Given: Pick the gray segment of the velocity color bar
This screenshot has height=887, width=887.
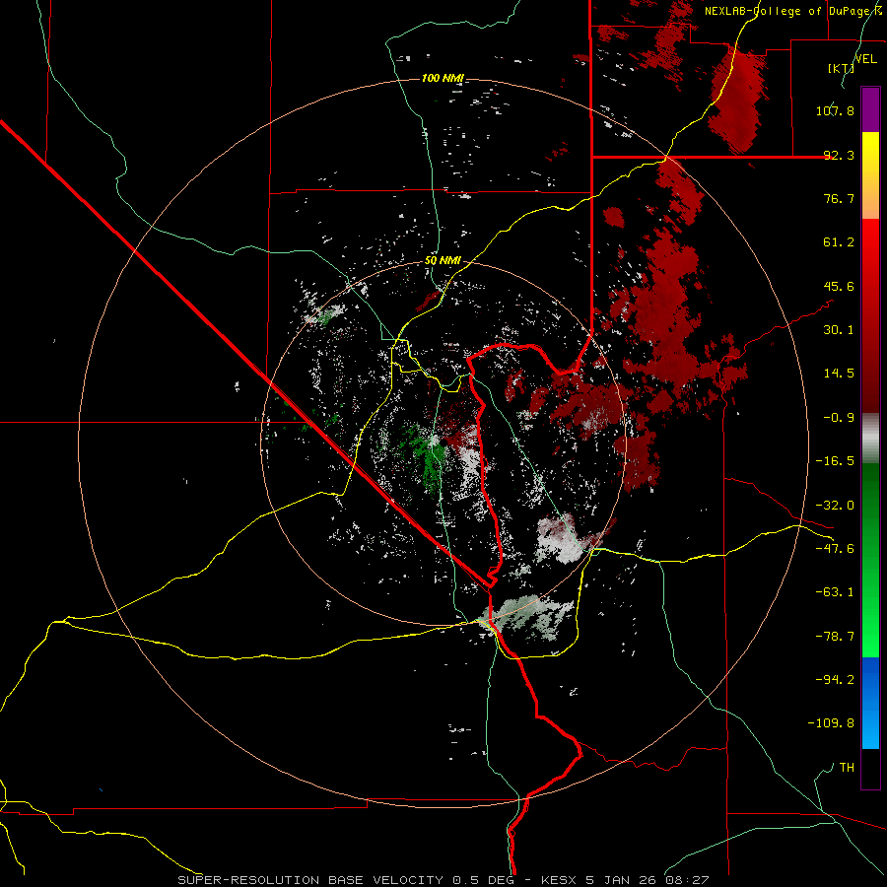Looking at the screenshot, I should coord(870,439).
